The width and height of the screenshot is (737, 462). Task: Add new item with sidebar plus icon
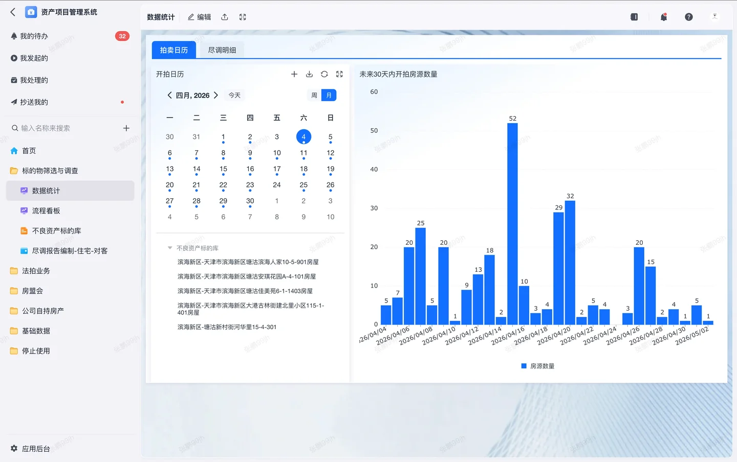tap(126, 128)
